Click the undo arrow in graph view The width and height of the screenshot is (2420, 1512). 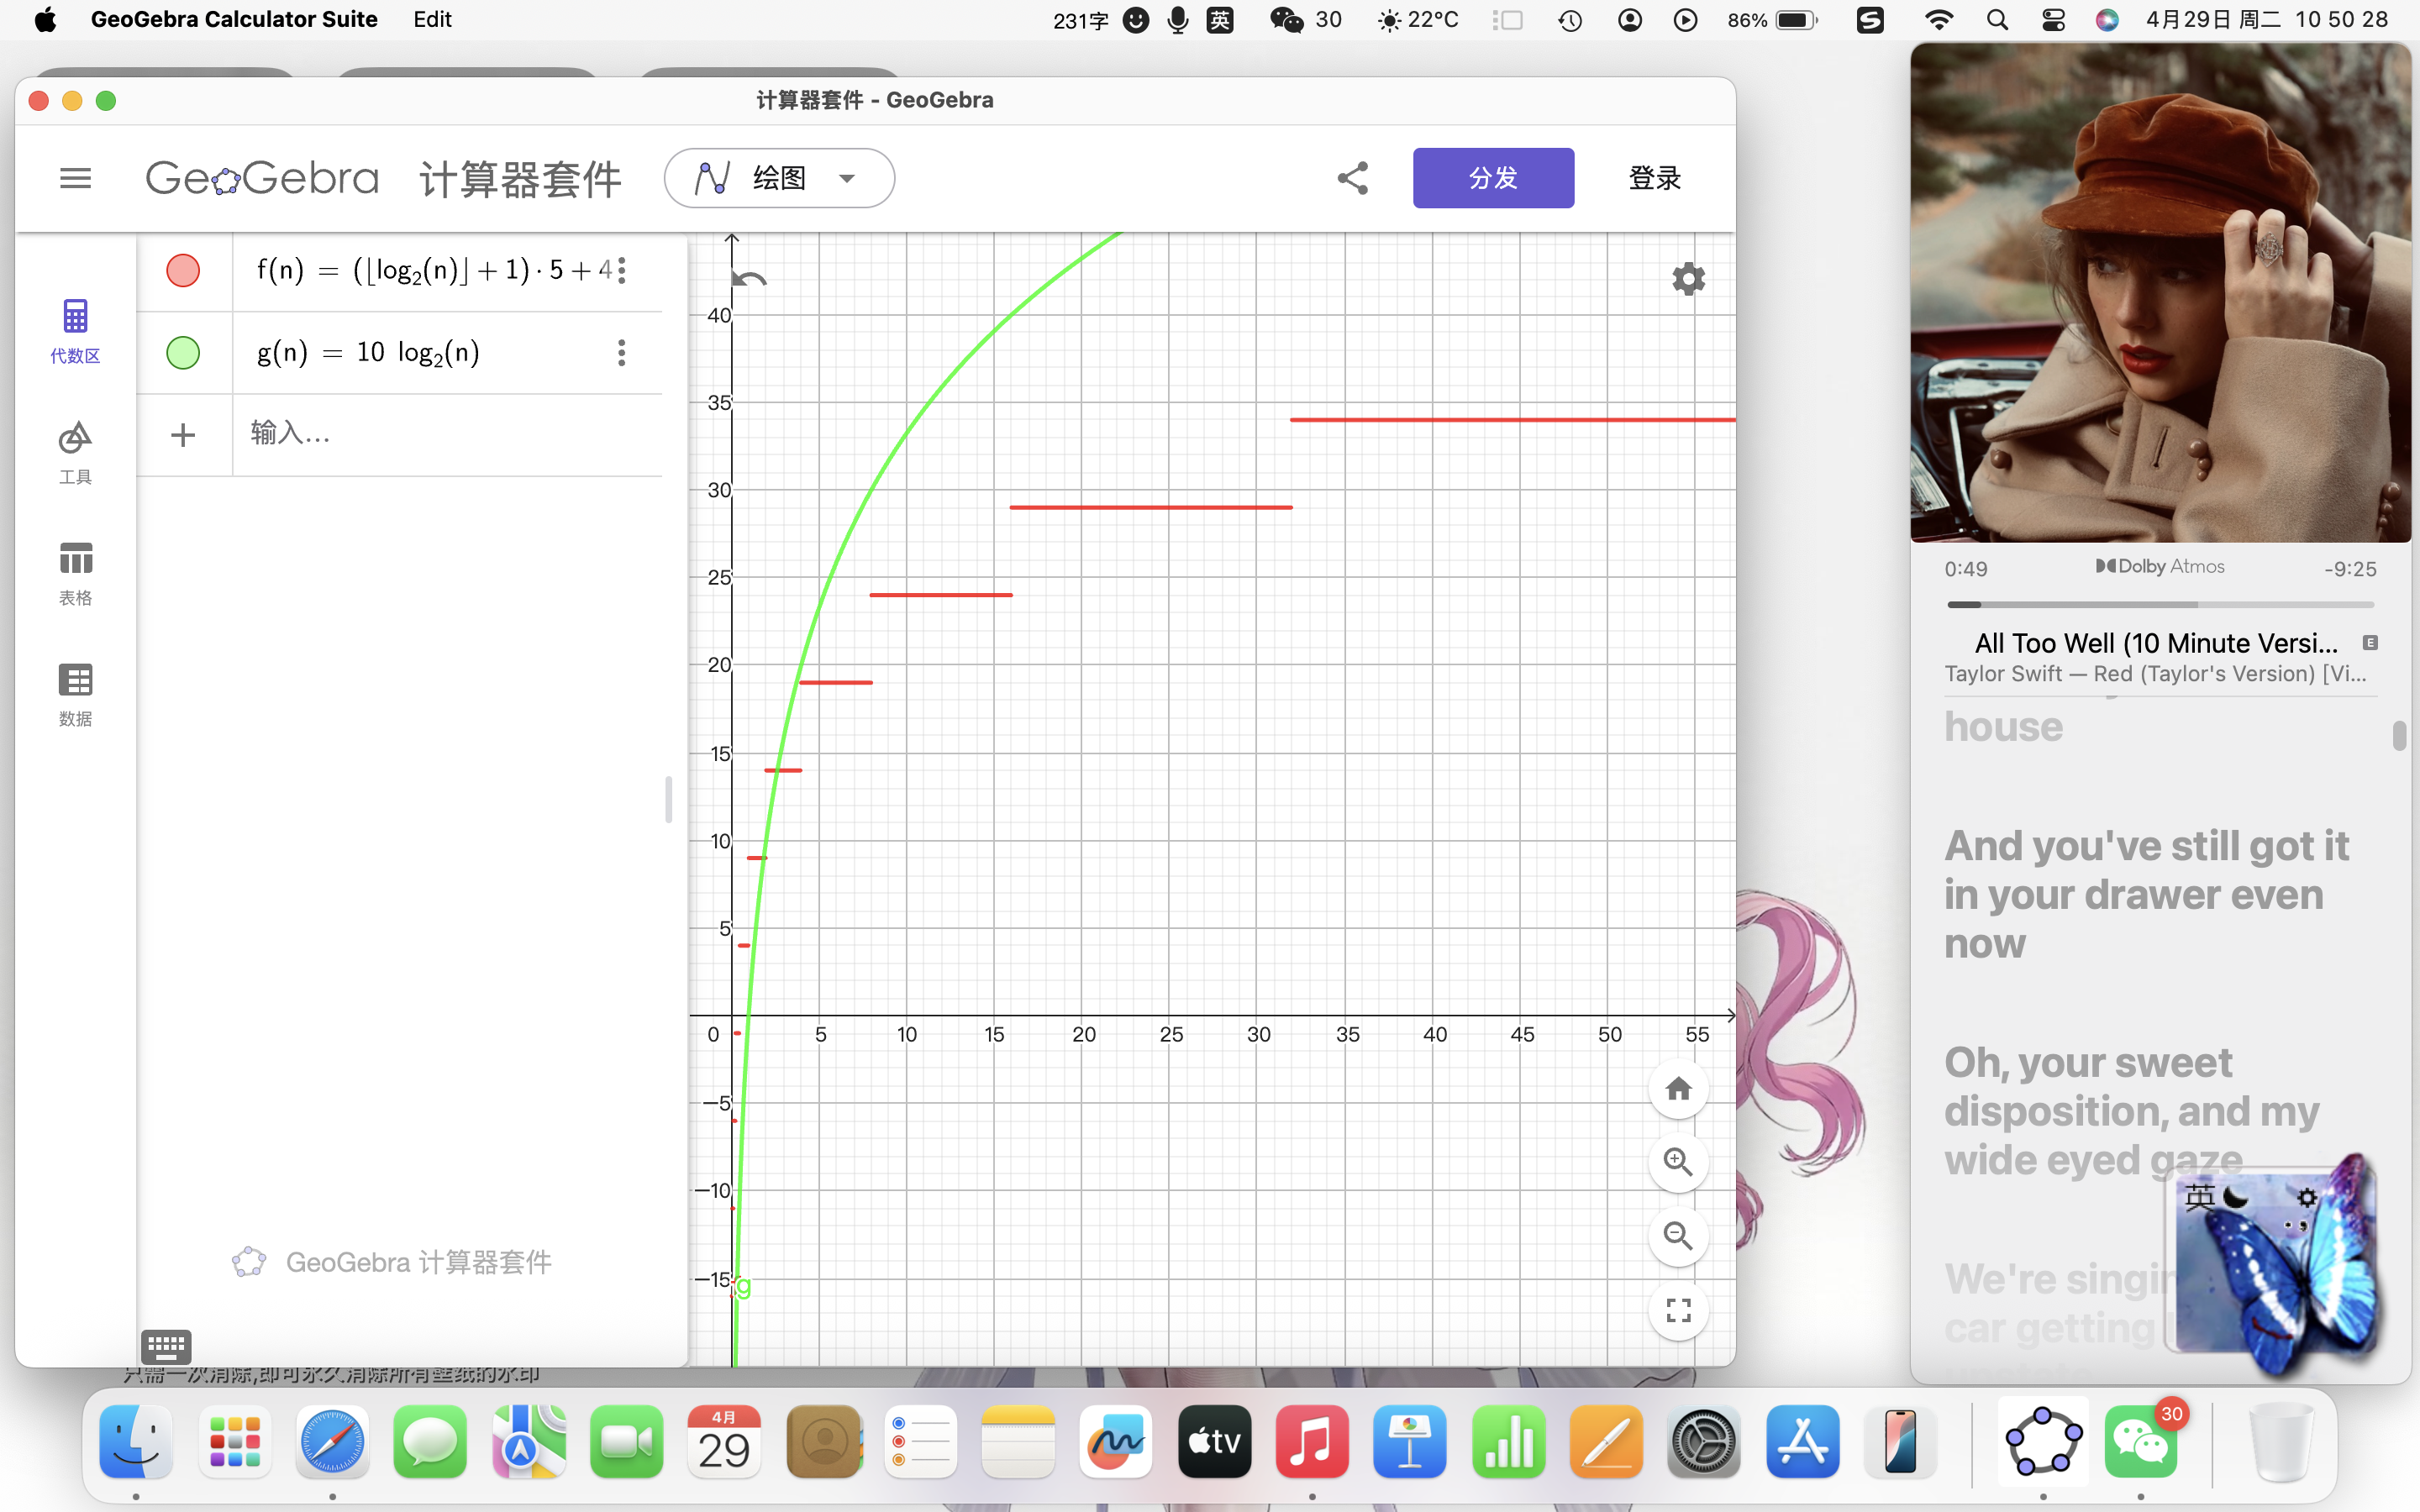tap(749, 279)
